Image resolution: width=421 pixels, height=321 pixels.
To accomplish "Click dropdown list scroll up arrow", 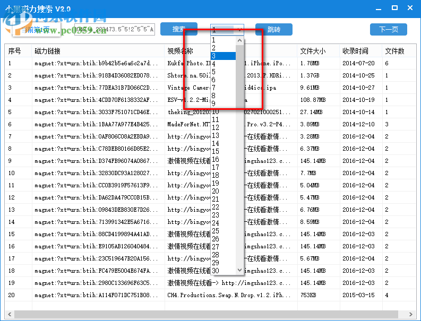I will [240, 40].
